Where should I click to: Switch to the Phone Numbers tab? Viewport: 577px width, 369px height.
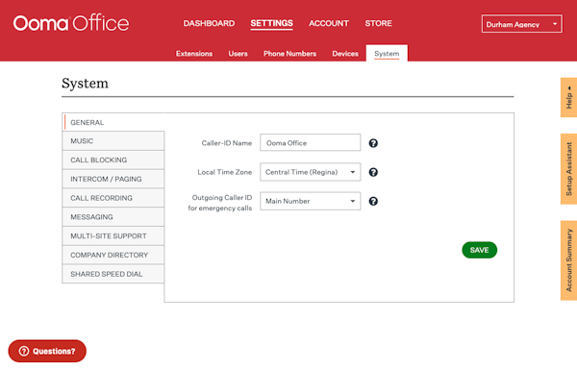(289, 54)
